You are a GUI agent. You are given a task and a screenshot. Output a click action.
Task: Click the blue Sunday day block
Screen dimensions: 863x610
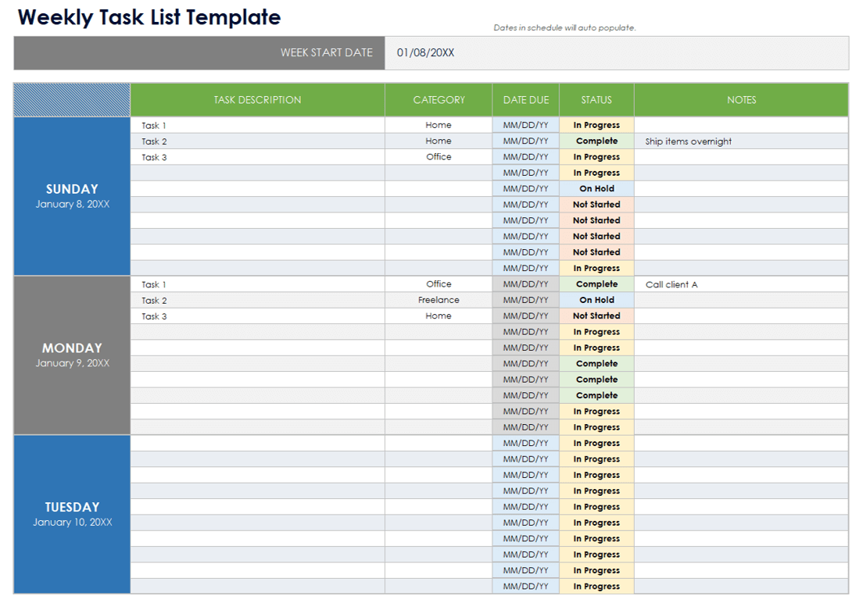click(x=72, y=196)
